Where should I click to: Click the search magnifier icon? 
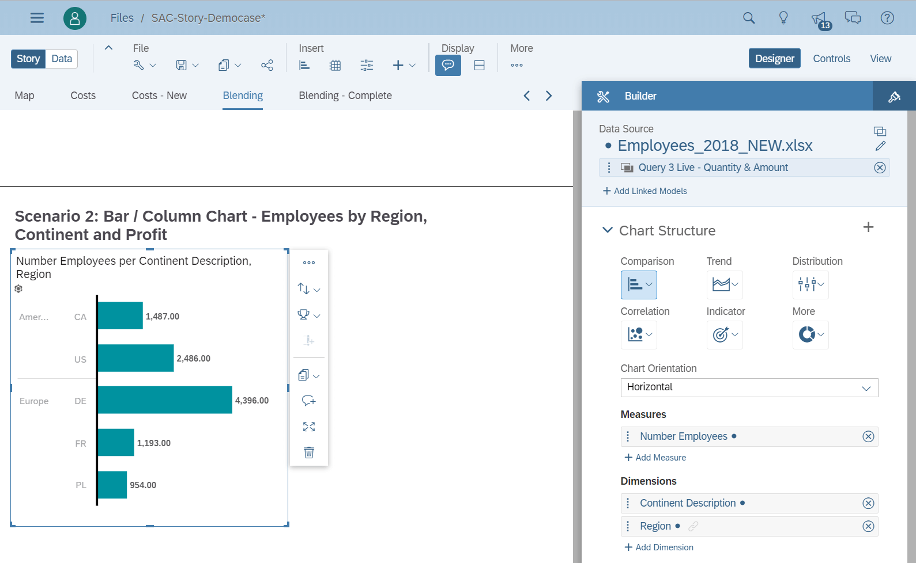[x=748, y=18]
